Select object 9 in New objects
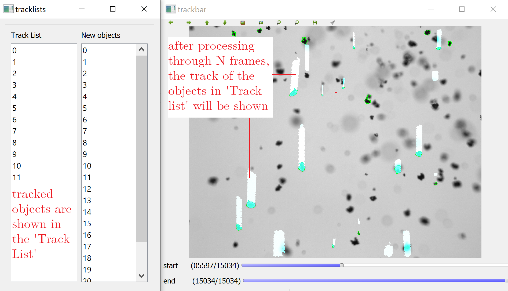The height and width of the screenshot is (291, 508). [x=109, y=154]
